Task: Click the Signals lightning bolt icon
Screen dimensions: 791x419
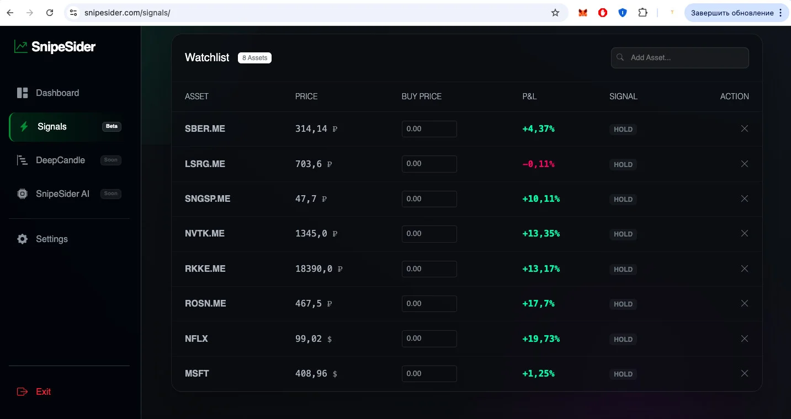Action: tap(24, 126)
